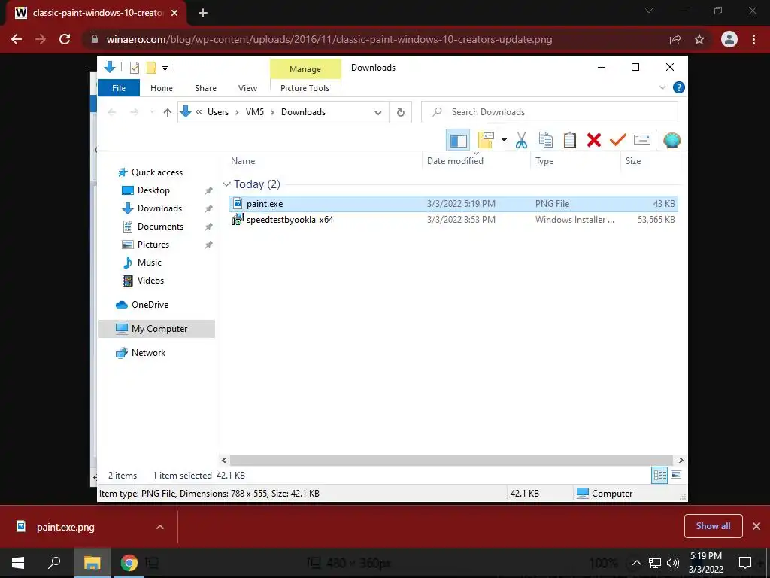Click the Manage contextual tab
Screen dimensions: 770x578
(305, 69)
